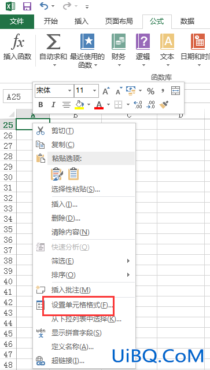This screenshot has height=370, width=210.
Task: Click the format painter brush icon
Action: pyautogui.click(x=164, y=105)
